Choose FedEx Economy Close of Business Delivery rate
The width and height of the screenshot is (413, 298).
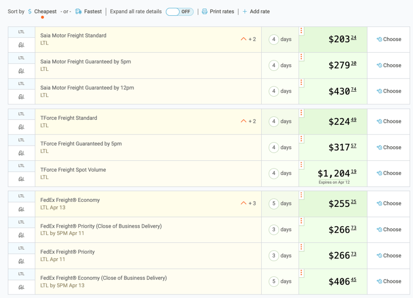(x=389, y=281)
